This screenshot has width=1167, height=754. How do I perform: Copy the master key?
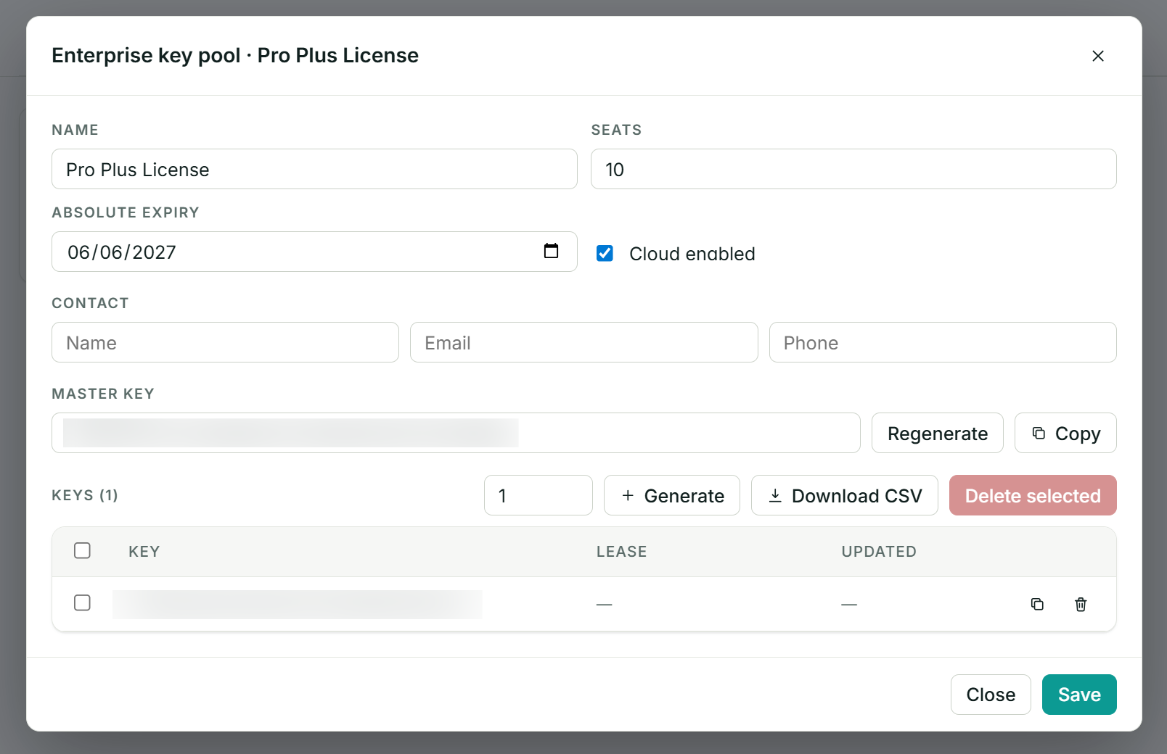tap(1065, 433)
